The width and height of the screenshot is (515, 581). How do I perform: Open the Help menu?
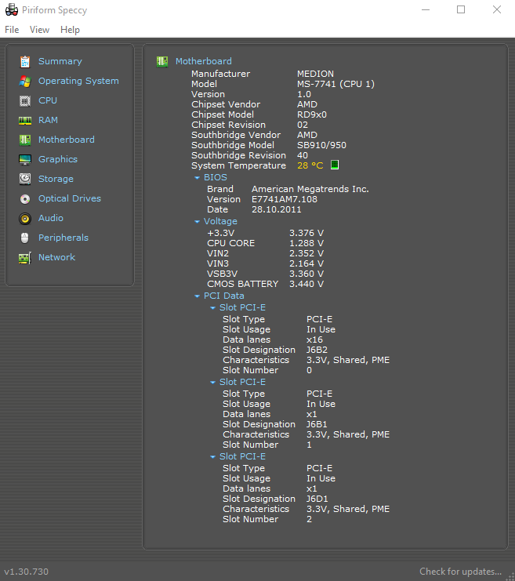pyautogui.click(x=70, y=30)
